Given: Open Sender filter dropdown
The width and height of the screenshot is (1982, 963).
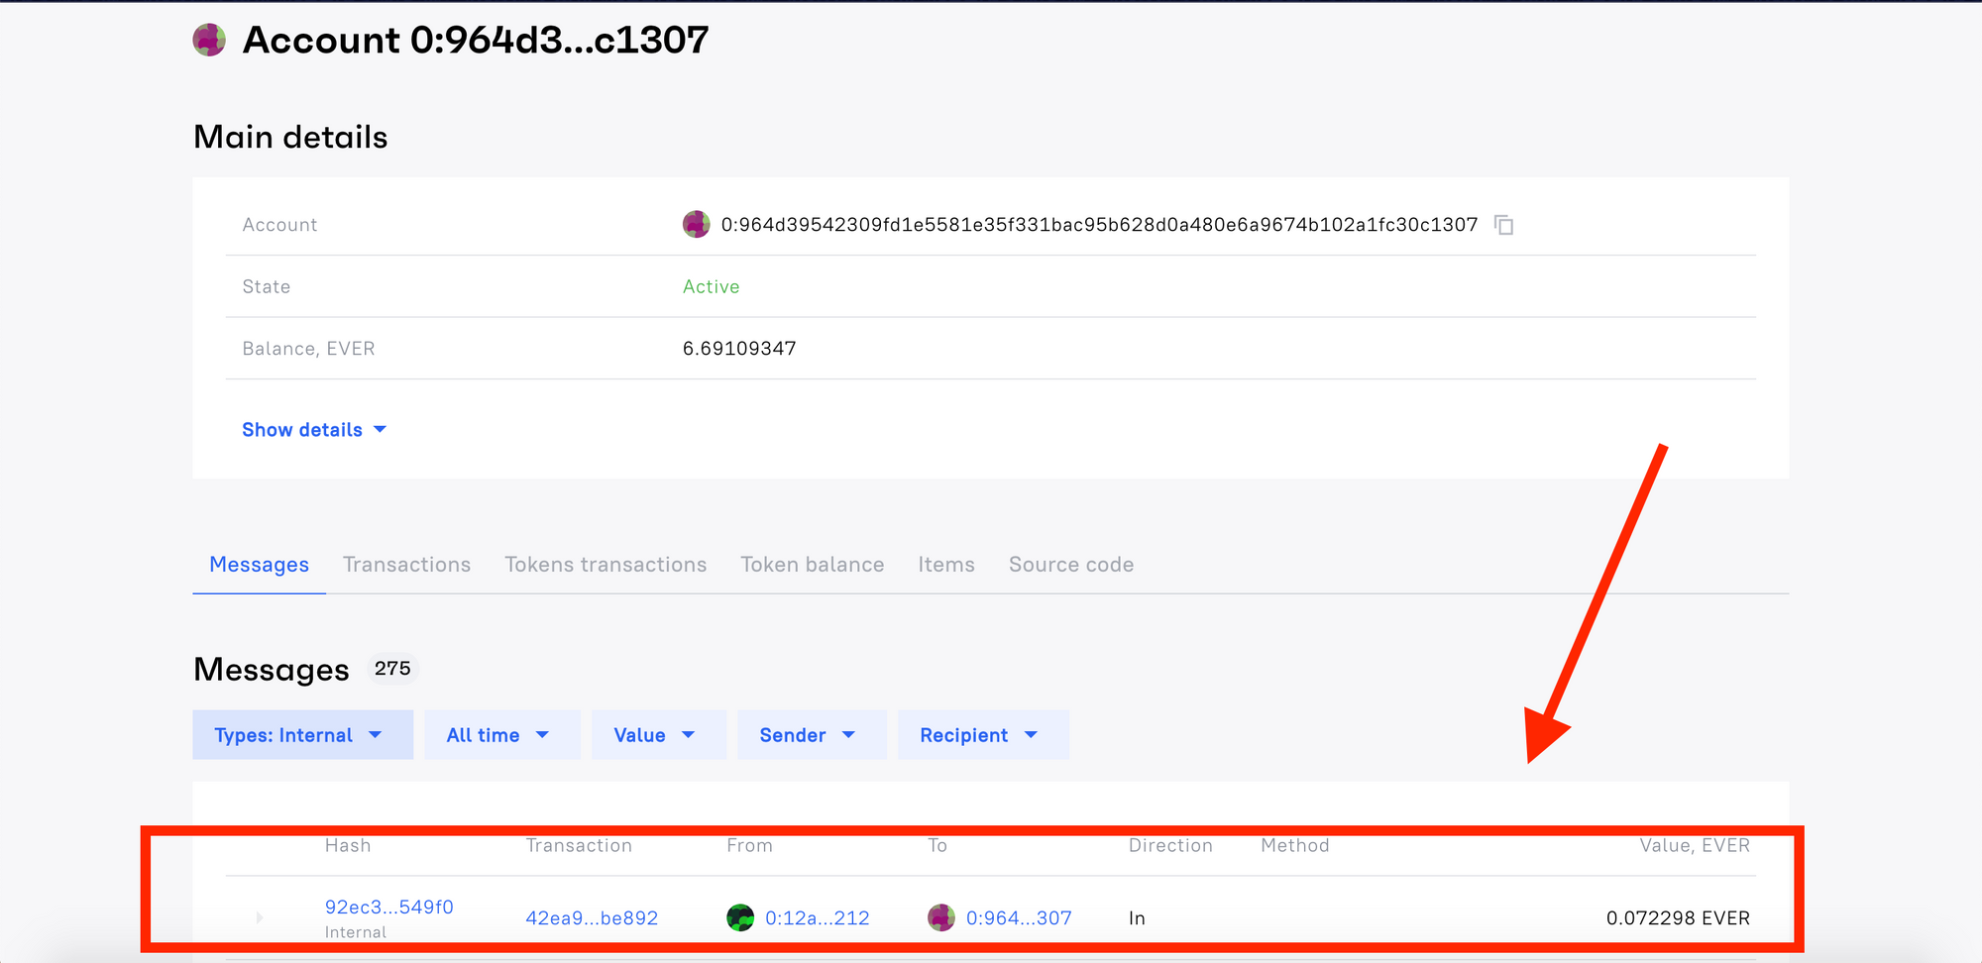Looking at the screenshot, I should [x=812, y=735].
